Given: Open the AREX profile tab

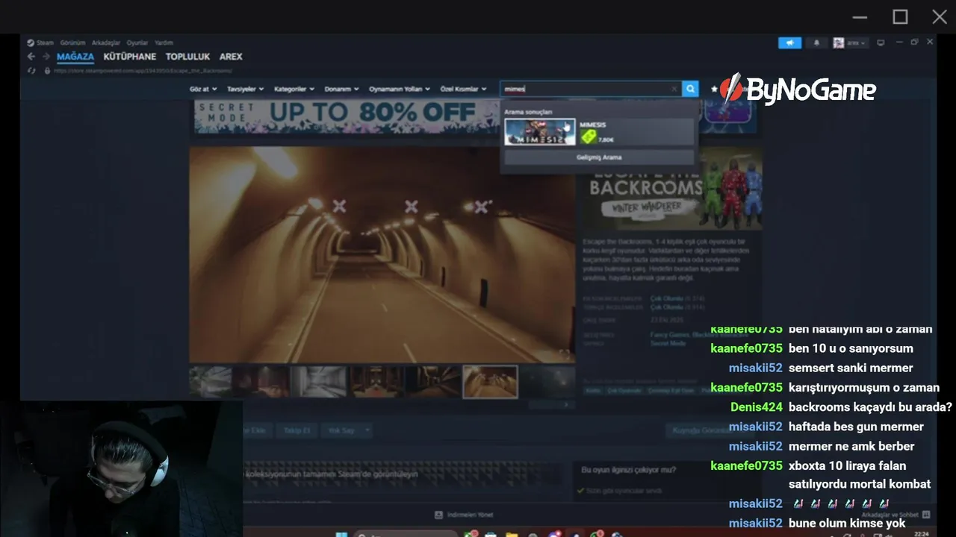Looking at the screenshot, I should (231, 57).
